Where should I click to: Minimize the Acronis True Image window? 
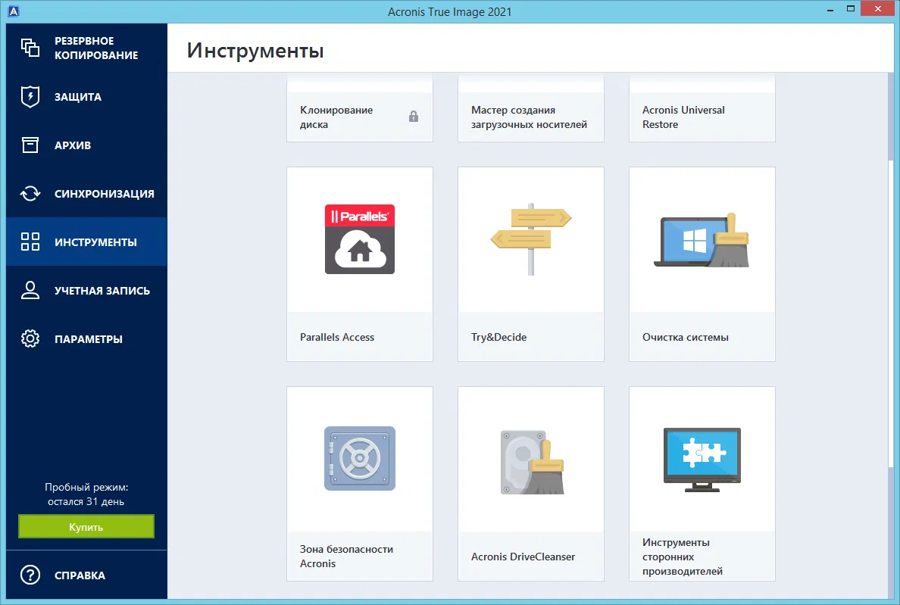coord(830,10)
